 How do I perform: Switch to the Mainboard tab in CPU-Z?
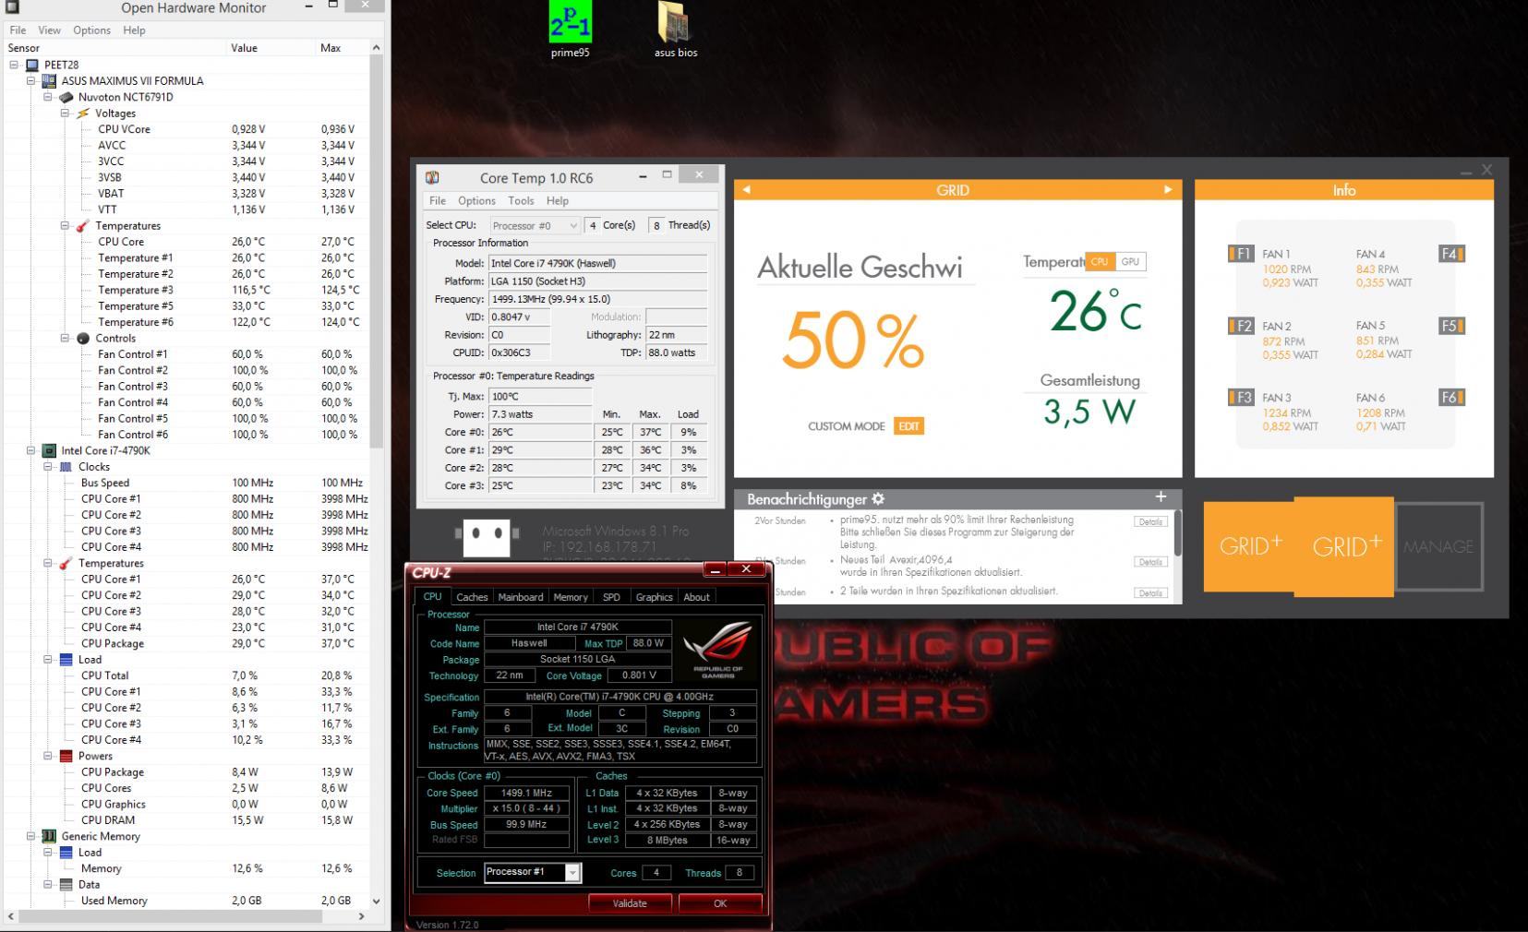click(521, 597)
